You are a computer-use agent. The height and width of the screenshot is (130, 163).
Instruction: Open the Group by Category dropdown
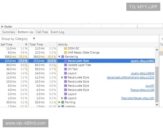click(x=34, y=39)
